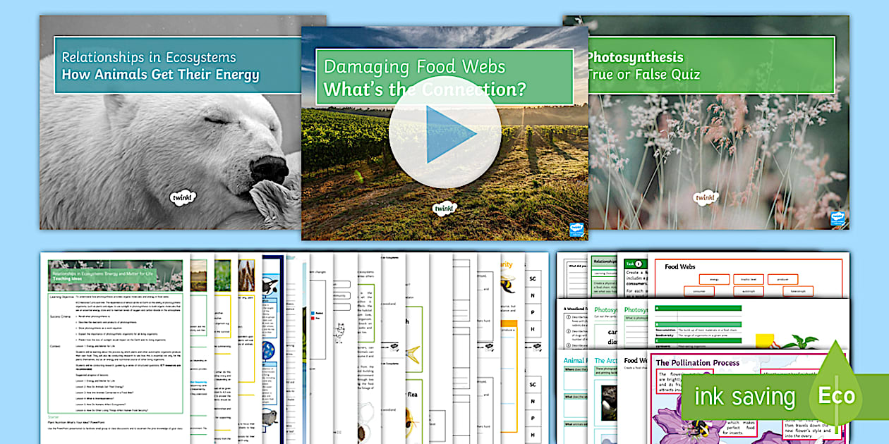This screenshot has width=889, height=444.
Task: Click the yellow gift icon on the green worksheet
Action: click(766, 341)
